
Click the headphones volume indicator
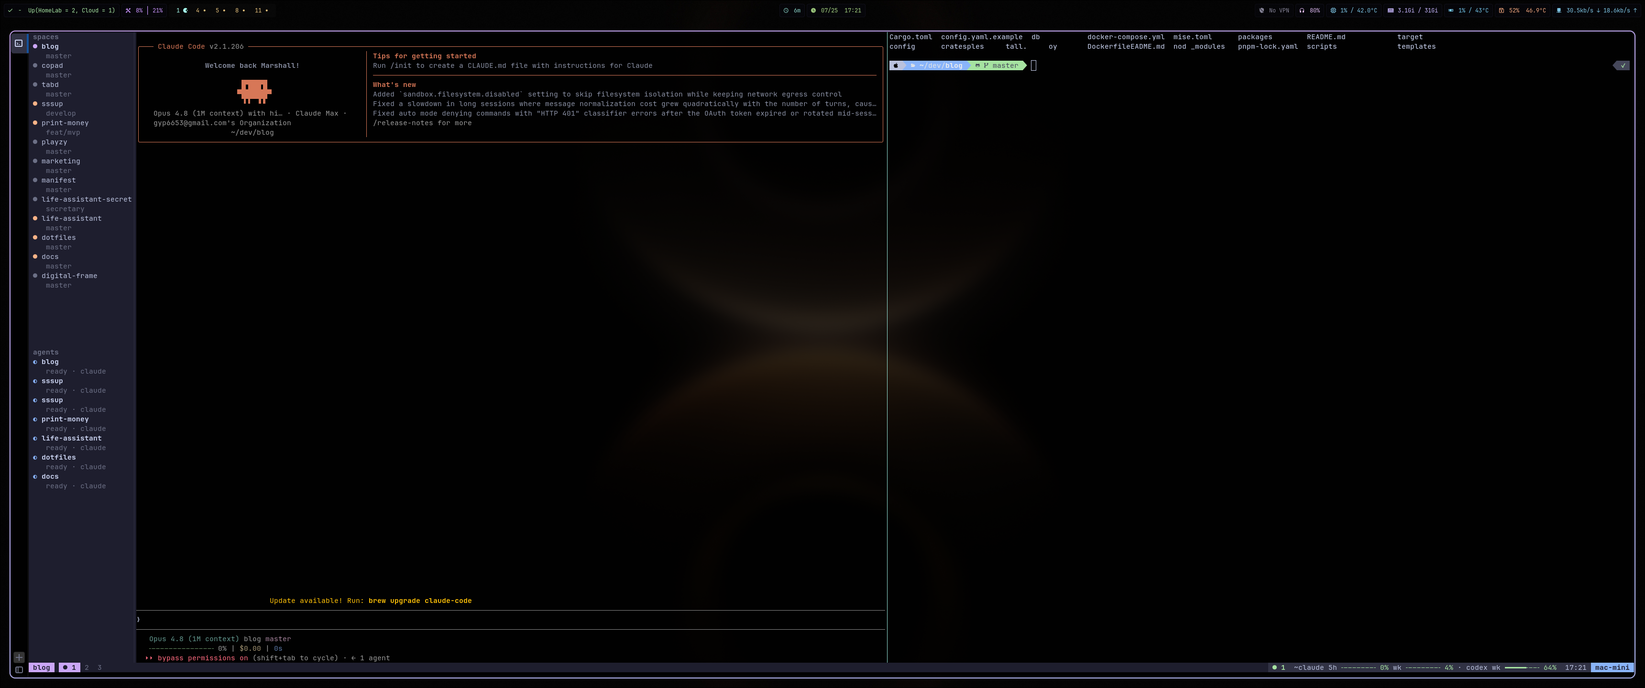1302,11
